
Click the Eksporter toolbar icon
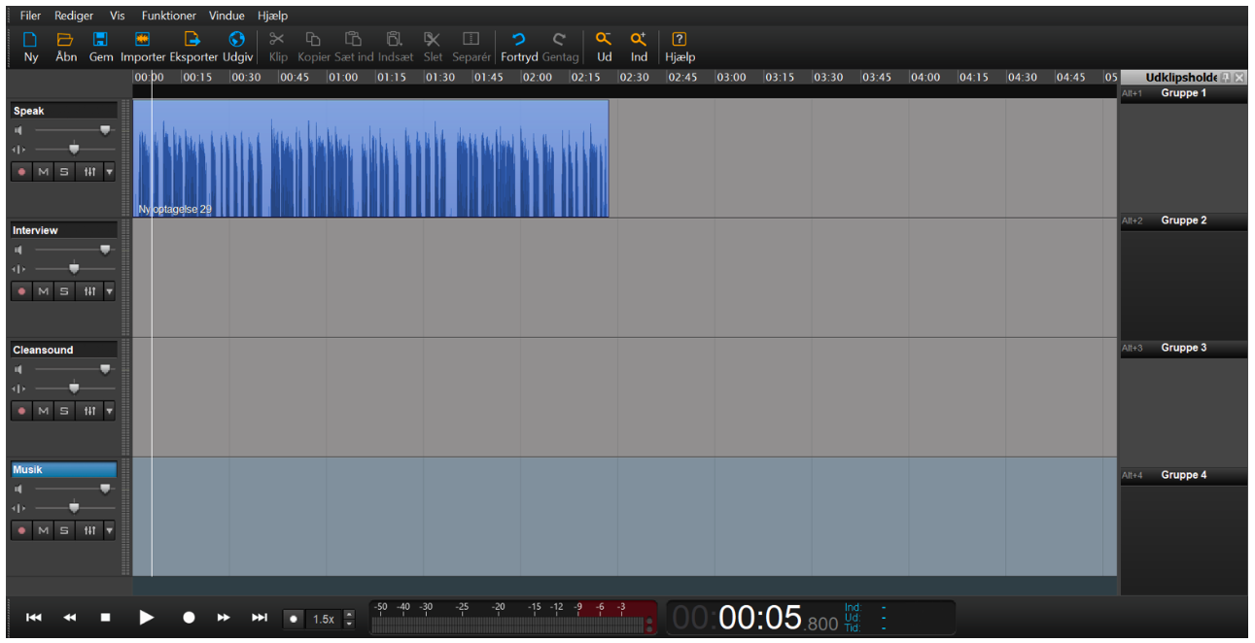(x=192, y=40)
